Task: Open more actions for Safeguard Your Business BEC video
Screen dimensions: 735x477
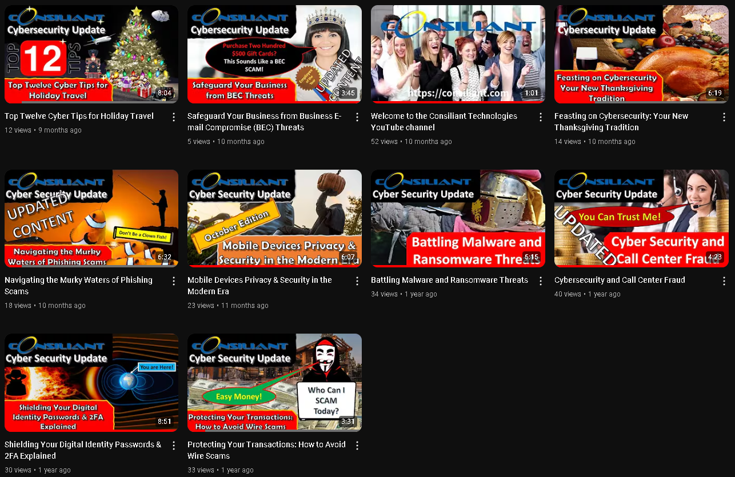Action: [357, 117]
